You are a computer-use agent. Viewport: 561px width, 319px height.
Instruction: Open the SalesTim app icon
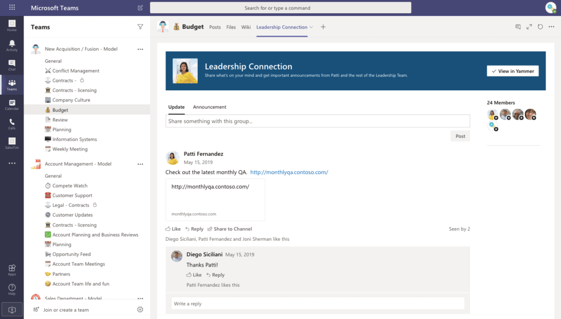12,143
